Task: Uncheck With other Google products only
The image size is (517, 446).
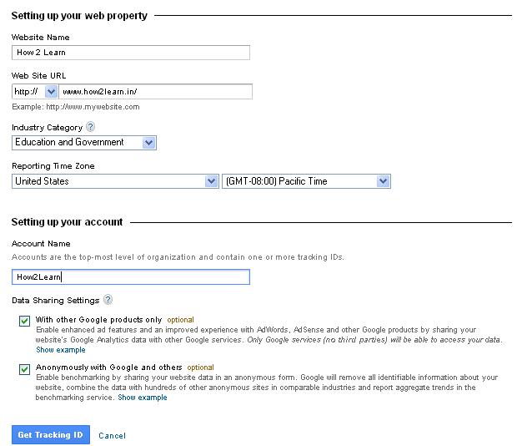Action: (x=24, y=321)
